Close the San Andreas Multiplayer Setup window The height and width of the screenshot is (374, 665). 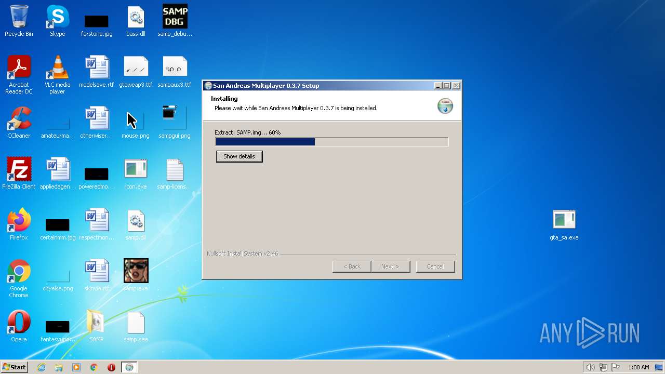pyautogui.click(x=456, y=86)
